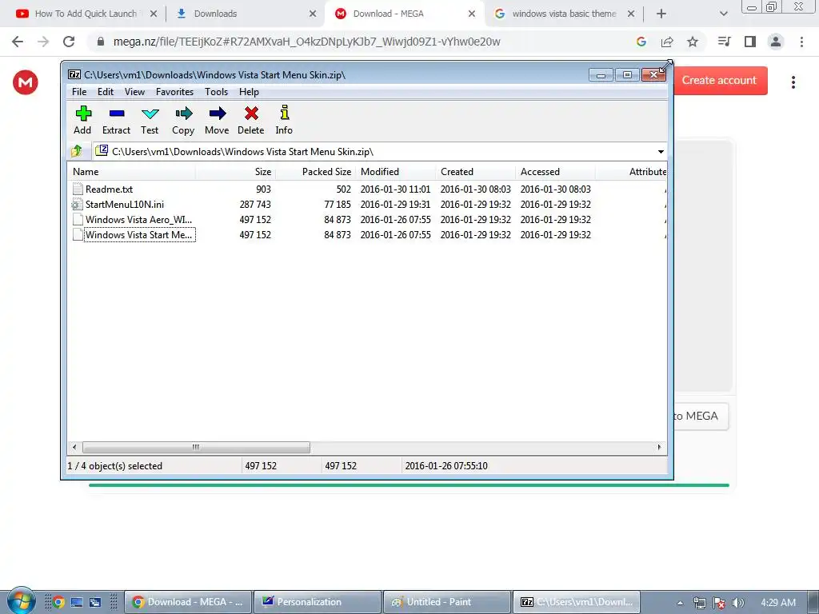The width and height of the screenshot is (819, 614).
Task: Open the Tools menu
Action: [216, 92]
